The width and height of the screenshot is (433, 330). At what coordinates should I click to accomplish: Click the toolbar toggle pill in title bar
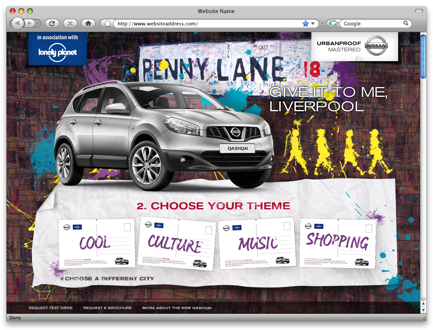click(x=419, y=11)
